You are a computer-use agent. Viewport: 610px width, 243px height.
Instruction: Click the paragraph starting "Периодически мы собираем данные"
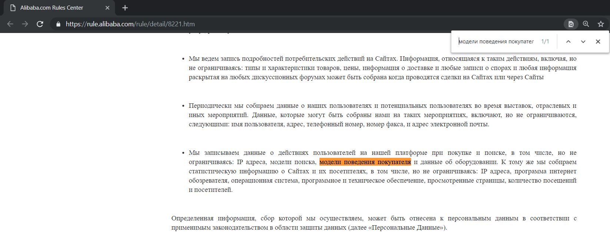(382, 115)
